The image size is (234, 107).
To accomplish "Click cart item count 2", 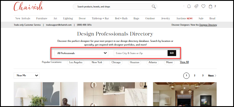I will (x=215, y=6).
